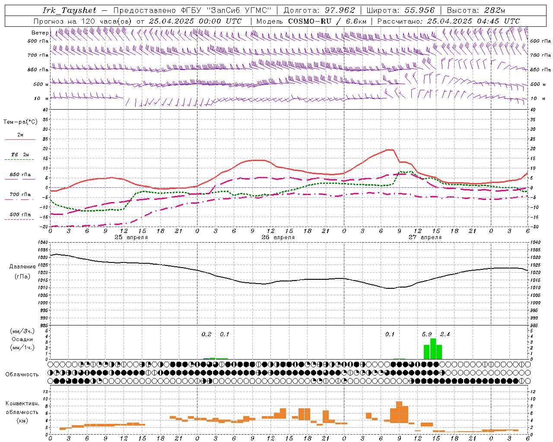The image size is (553, 442).
Task: Click the 'Td 2м' dew point legend entry
Action: tap(20, 155)
